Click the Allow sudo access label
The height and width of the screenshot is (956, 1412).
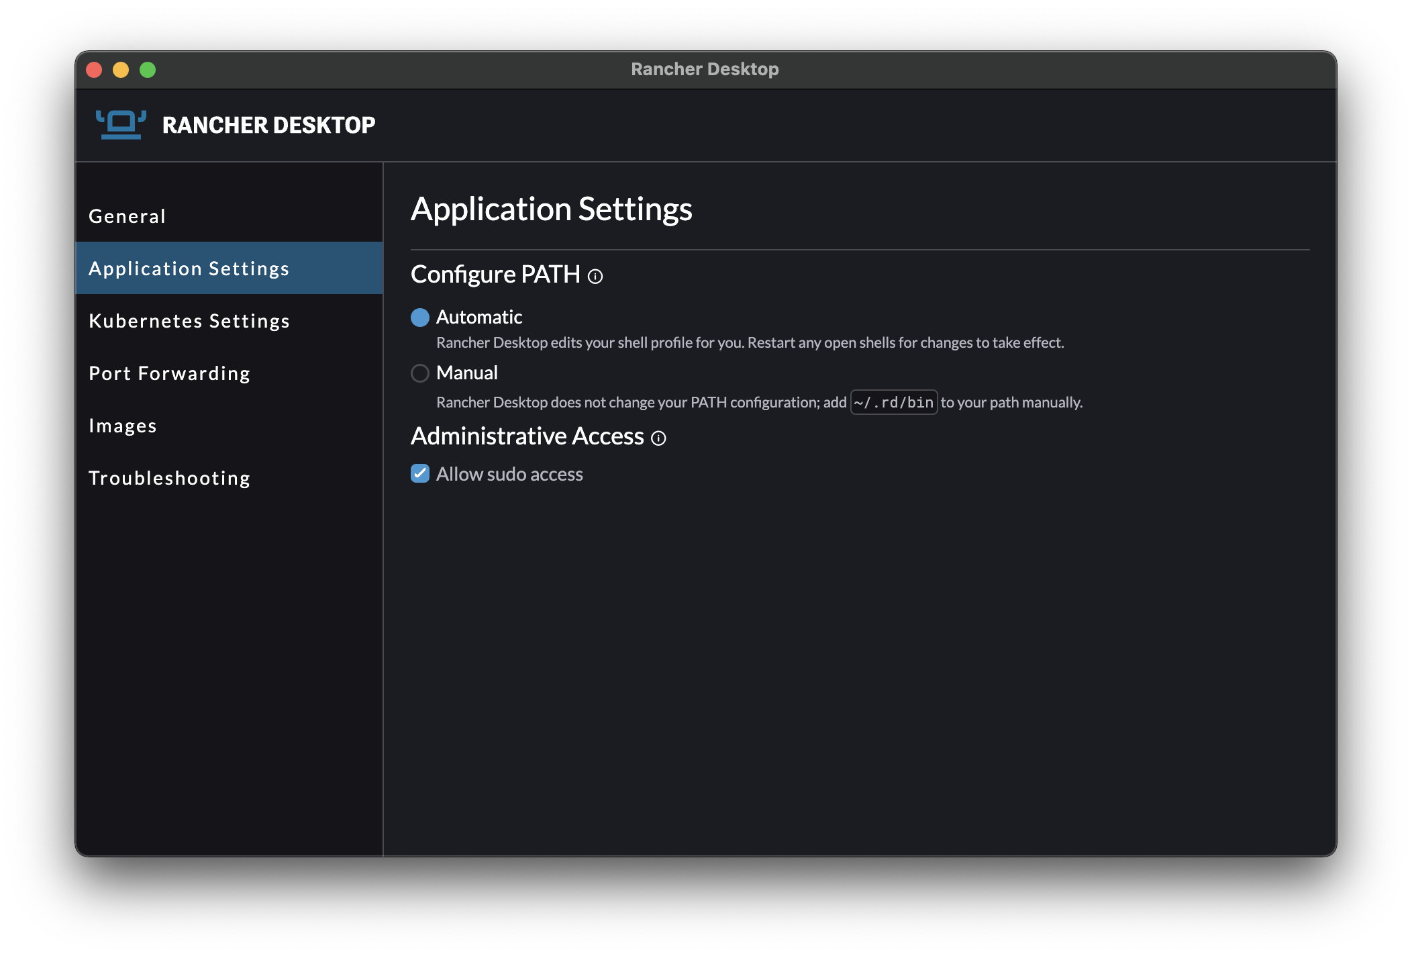coord(509,474)
